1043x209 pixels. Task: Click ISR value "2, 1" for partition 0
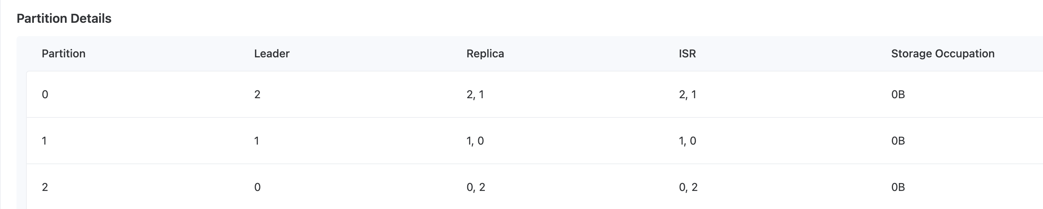click(x=688, y=95)
